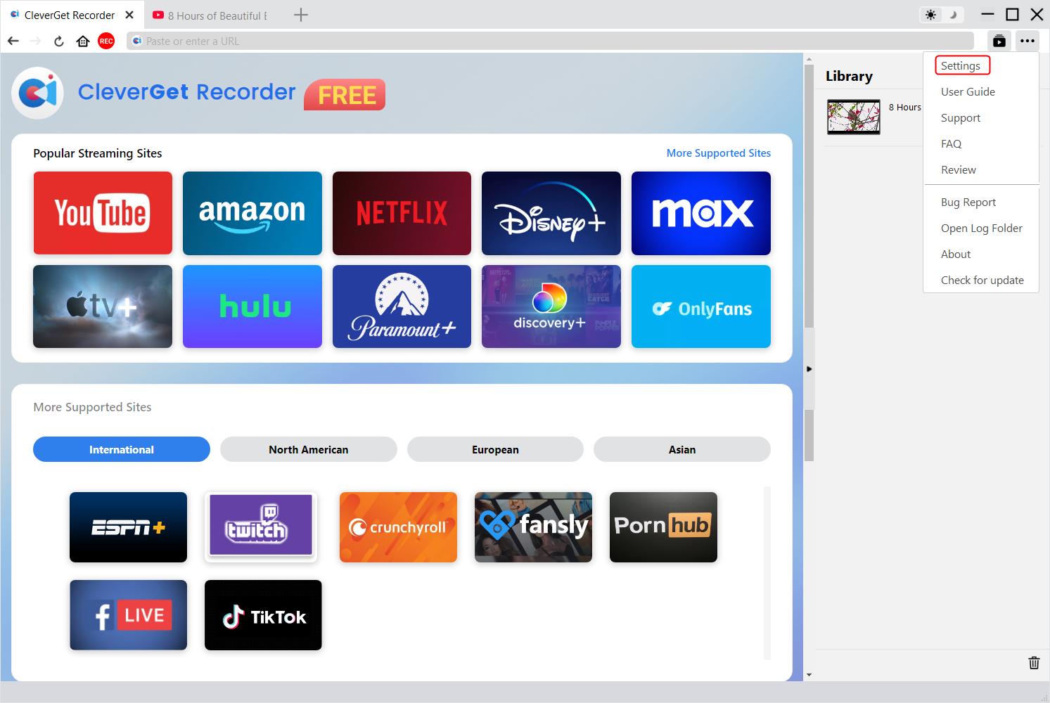Screen dimensions: 1050x703
Task: Open the TikTok site tile
Action: 263,615
